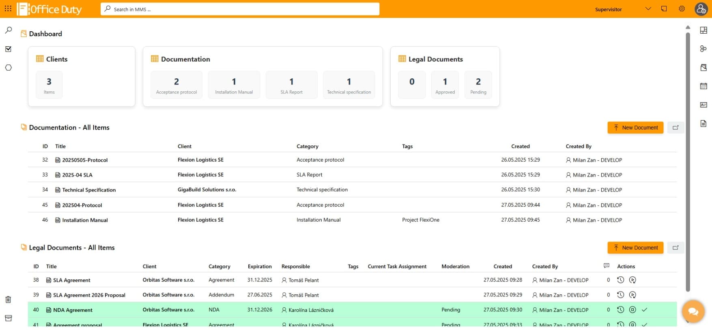This screenshot has height=330, width=712.
Task: Click the vertical page scrollbar
Action: (x=688, y=162)
